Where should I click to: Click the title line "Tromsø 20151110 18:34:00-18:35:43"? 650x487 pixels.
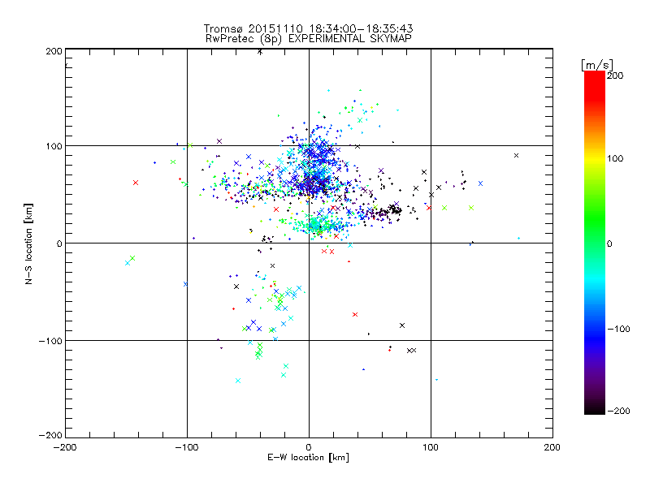click(x=308, y=28)
